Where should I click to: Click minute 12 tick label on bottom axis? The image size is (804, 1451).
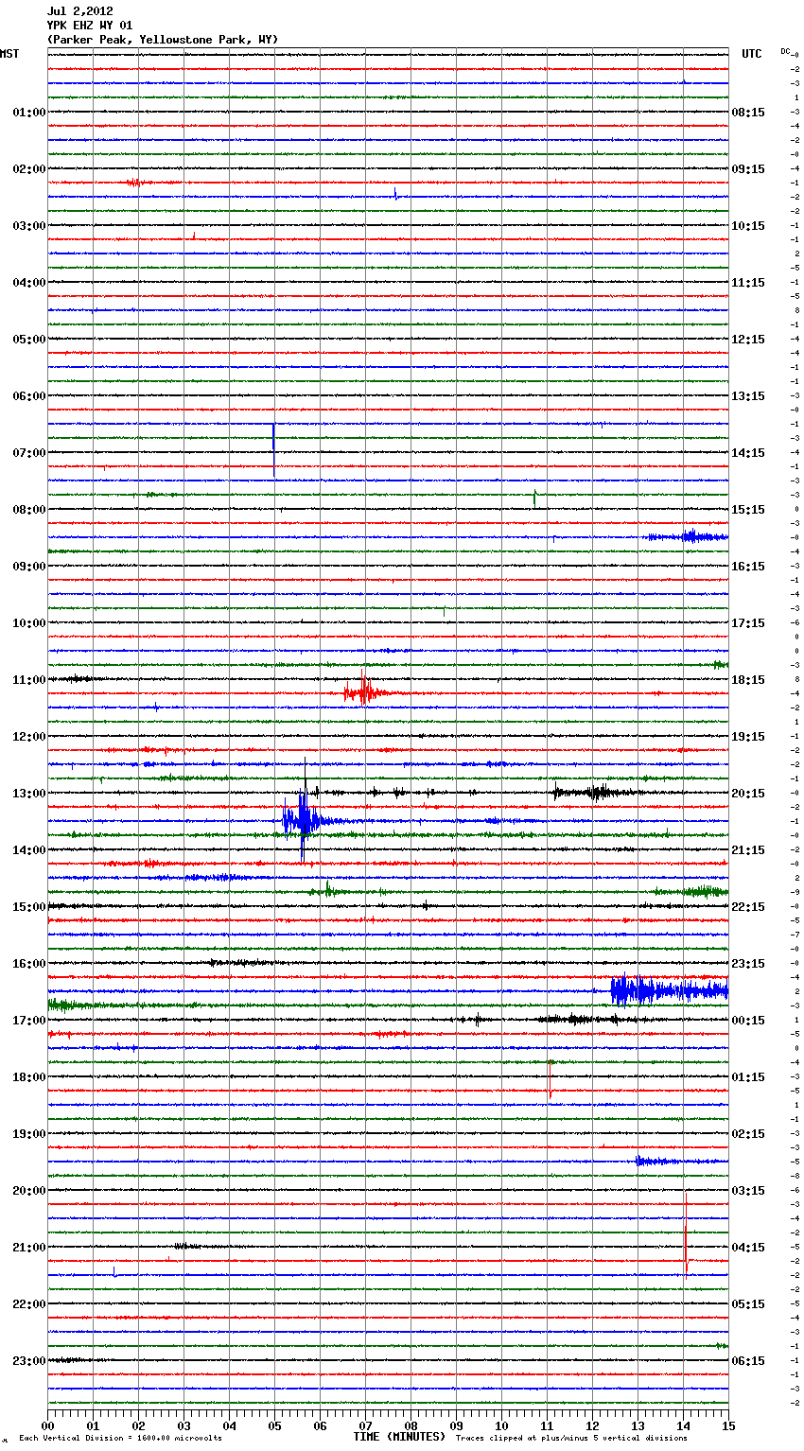click(592, 1425)
